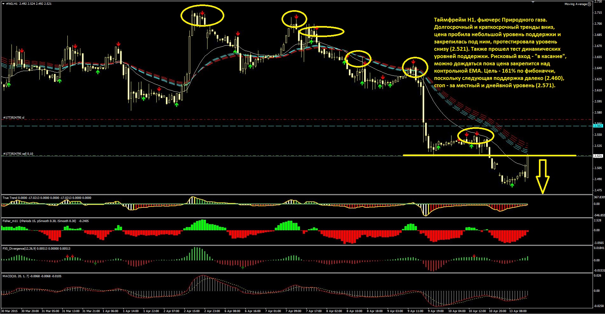Image resolution: width=605 pixels, height=314 pixels.
Task: Click the '7 Apr 09:00' time axis label
Action: pos(293,311)
